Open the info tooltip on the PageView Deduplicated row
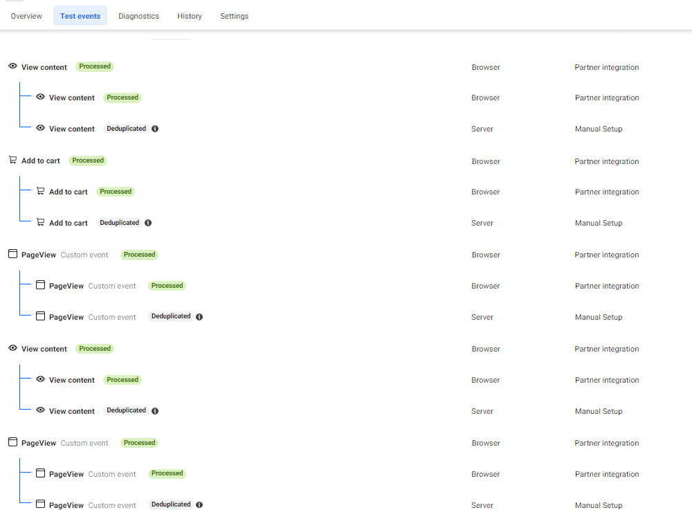 tap(199, 316)
